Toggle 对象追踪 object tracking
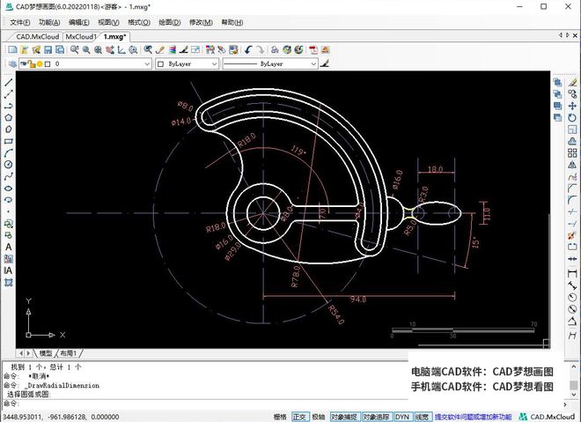This screenshot has height=422, width=581. click(x=376, y=417)
